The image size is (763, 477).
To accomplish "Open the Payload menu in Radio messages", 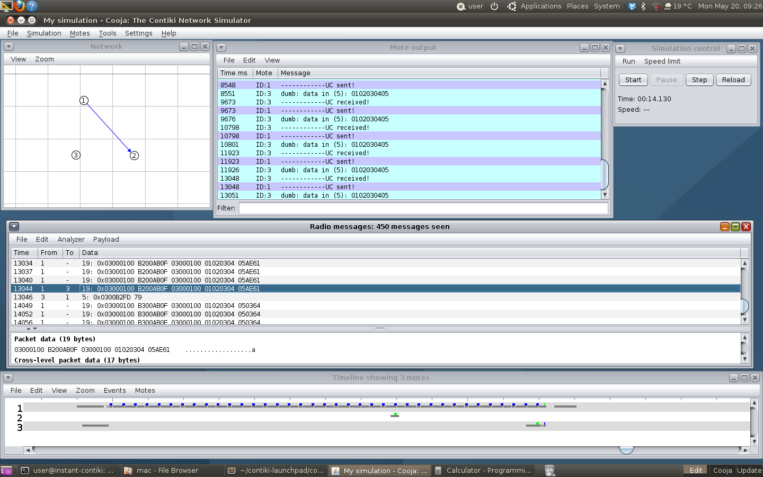I will point(106,240).
